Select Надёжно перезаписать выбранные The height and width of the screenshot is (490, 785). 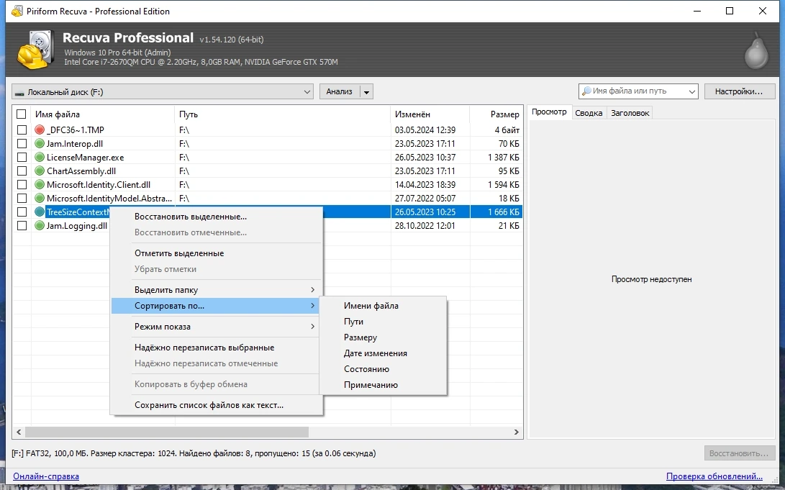click(x=216, y=348)
